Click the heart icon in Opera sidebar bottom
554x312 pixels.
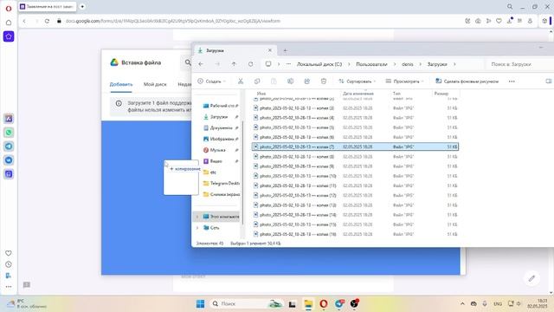pyautogui.click(x=9, y=253)
